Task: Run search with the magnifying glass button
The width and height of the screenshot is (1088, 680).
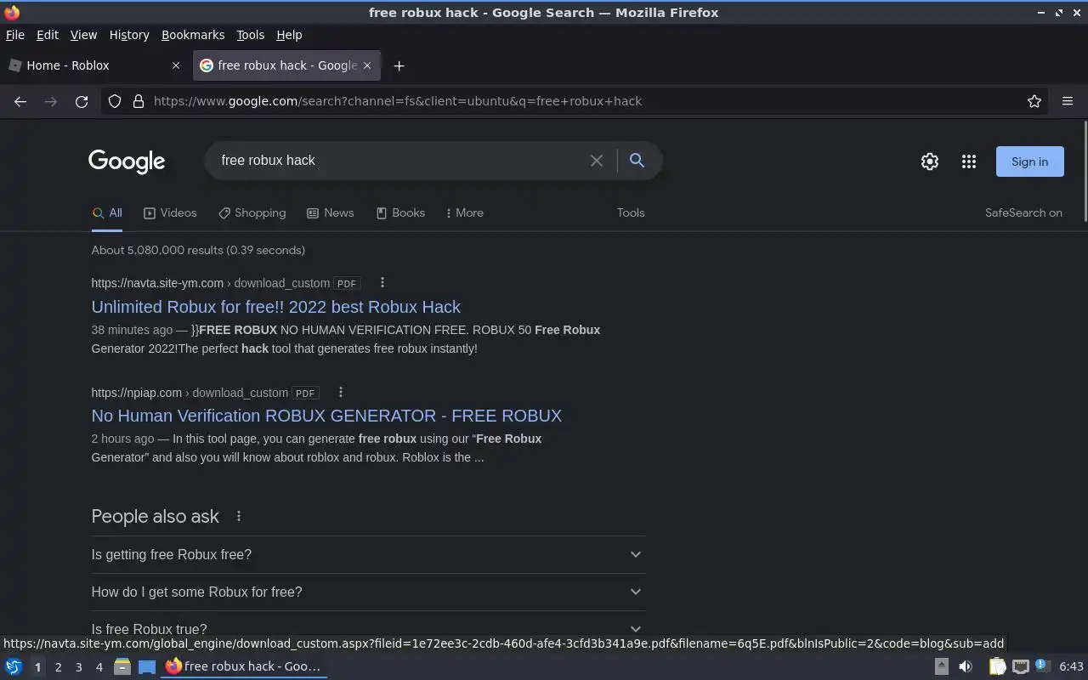Action: click(x=637, y=161)
